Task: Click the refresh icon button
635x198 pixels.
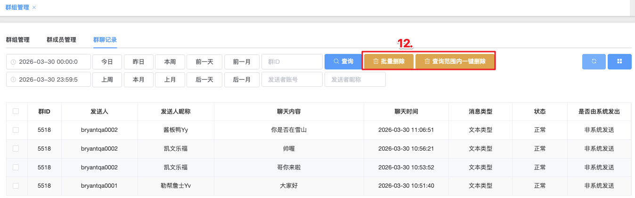Action: 594,61
